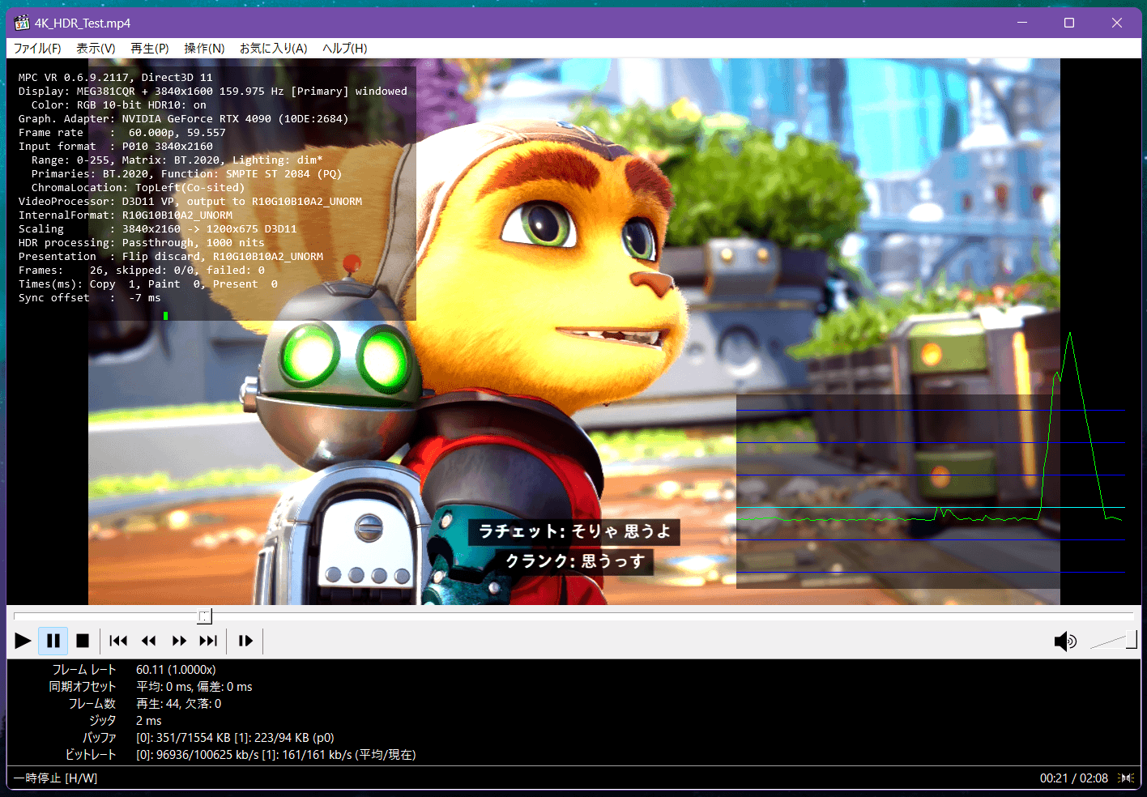Click the frame step button
The width and height of the screenshot is (1147, 797).
pos(245,641)
